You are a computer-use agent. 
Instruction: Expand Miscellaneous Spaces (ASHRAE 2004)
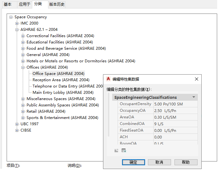pyautogui.click(x=23, y=99)
